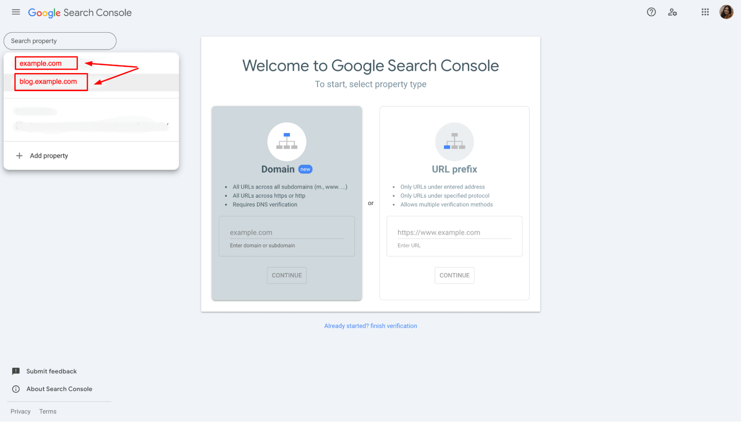Image resolution: width=741 pixels, height=422 pixels.
Task: Click 'To start, select property type' subtitle
Action: pyautogui.click(x=370, y=84)
